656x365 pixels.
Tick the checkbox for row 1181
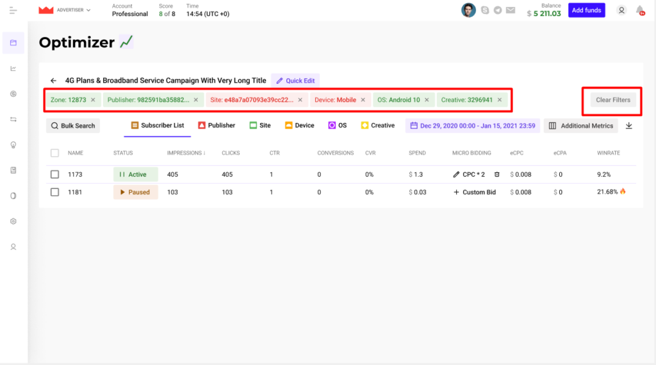[x=55, y=192]
